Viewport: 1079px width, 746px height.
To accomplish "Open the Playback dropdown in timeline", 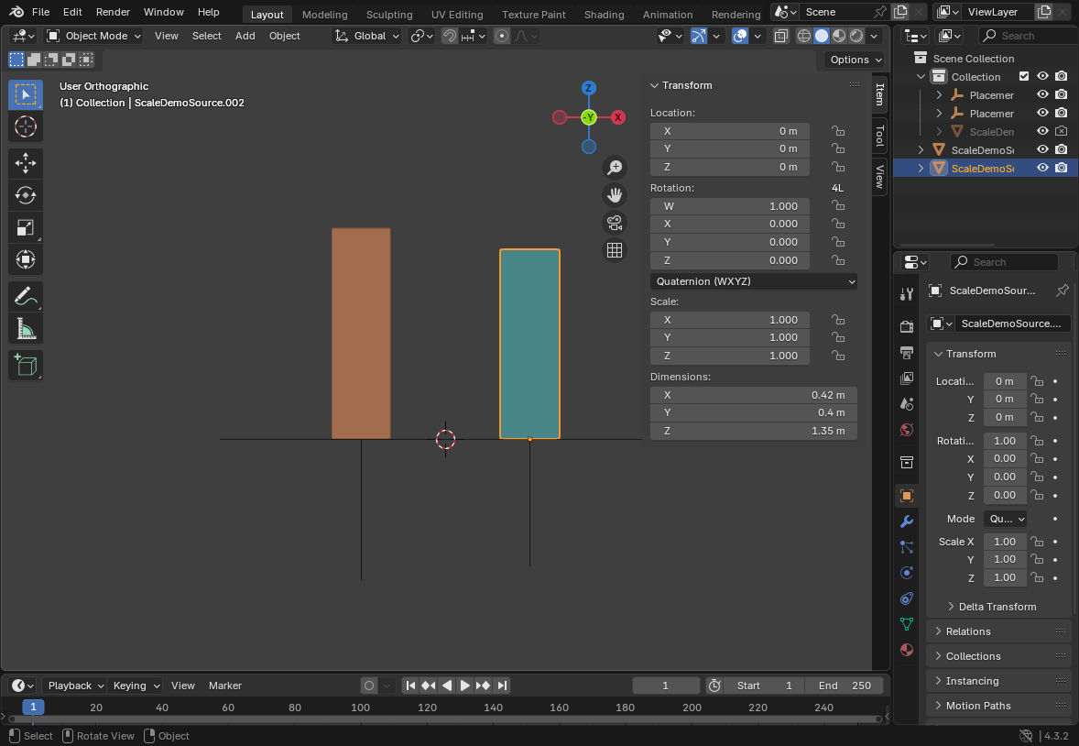I will tap(75, 686).
